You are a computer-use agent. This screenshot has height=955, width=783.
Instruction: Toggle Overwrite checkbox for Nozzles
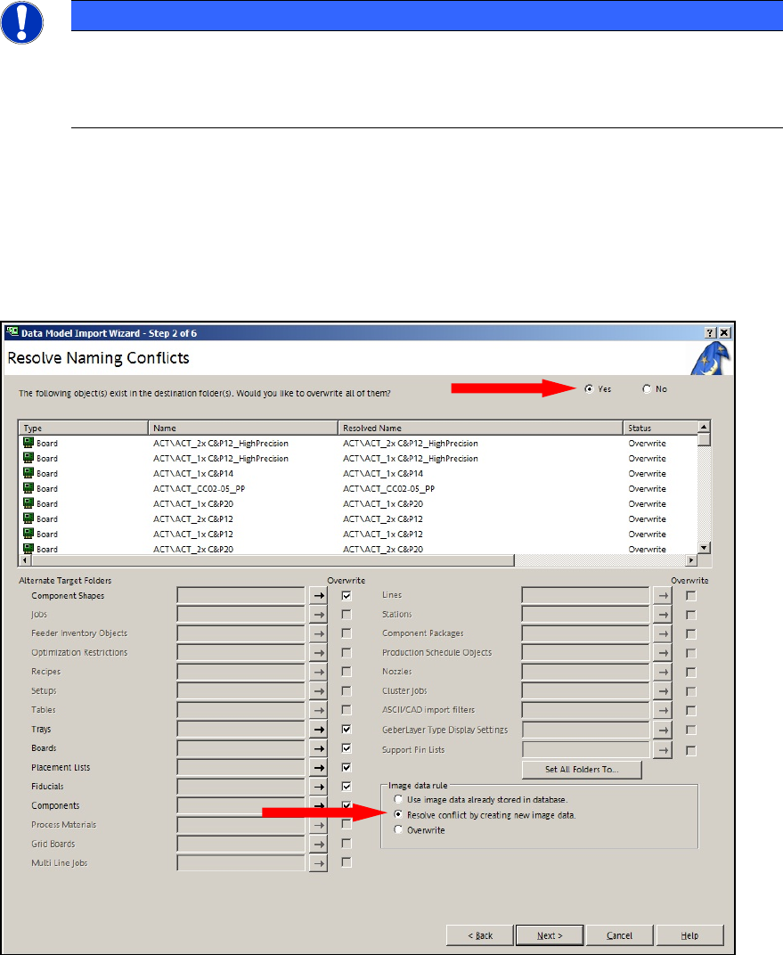click(x=690, y=672)
